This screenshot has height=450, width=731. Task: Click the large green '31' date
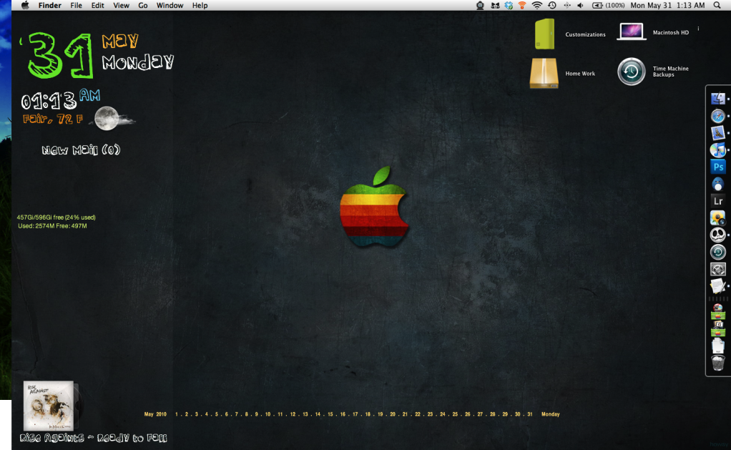(x=59, y=55)
